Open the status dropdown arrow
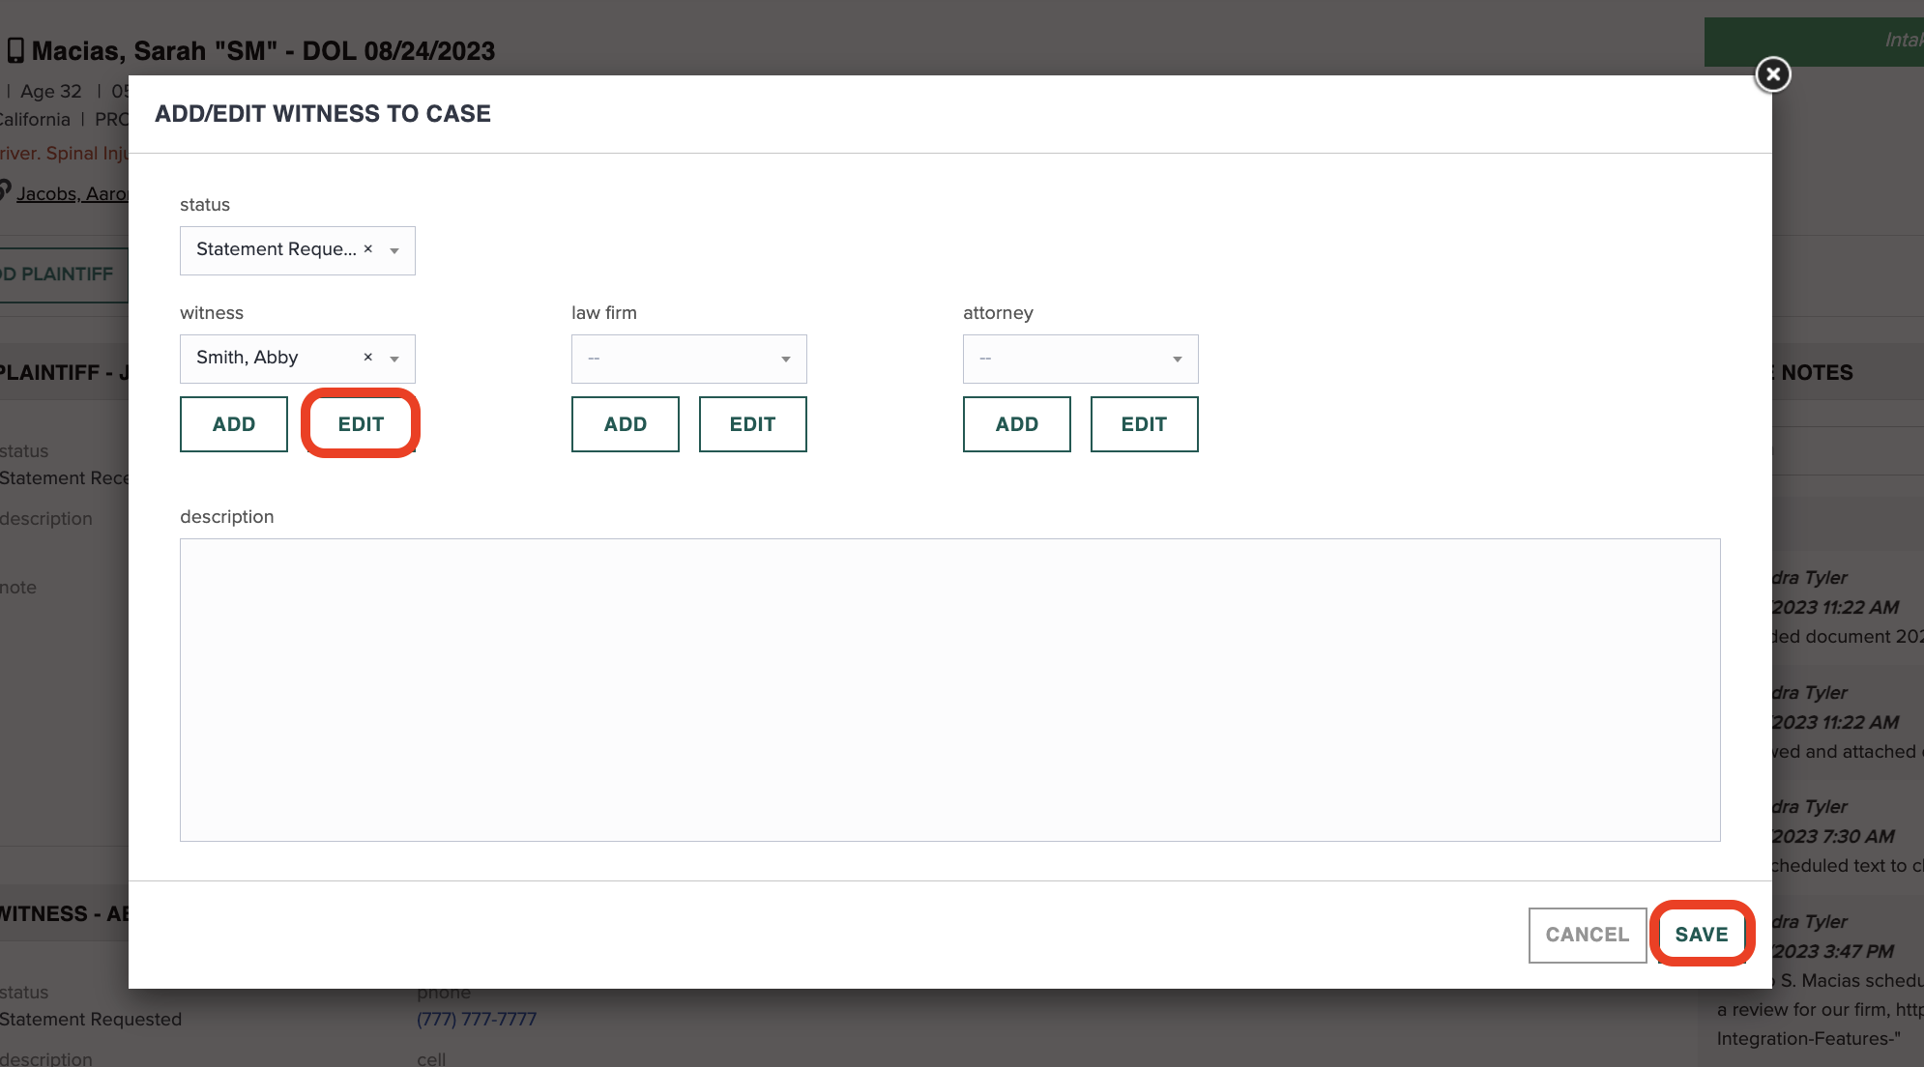The image size is (1924, 1067). 394,251
